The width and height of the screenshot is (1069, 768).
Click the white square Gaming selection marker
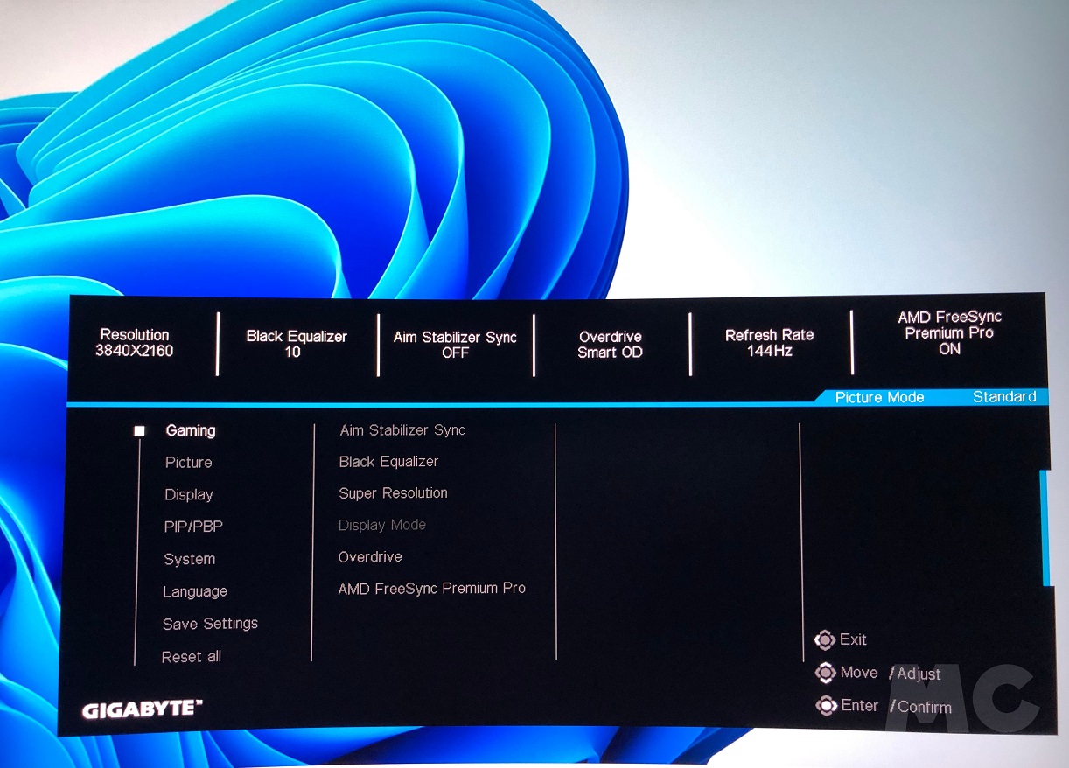tap(139, 431)
